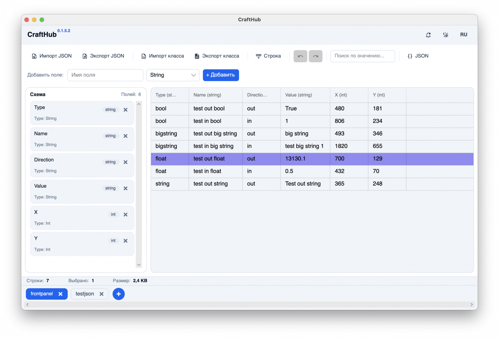This screenshot has width=499, height=338.
Task: Click the schema panel scroll up arrow
Action: pos(139,104)
